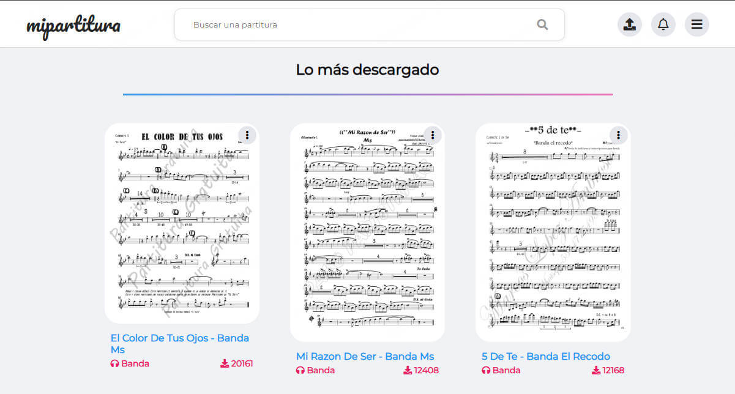735x394 pixels.
Task: Open 'Mi Razon De Ser - Banda Ms' title link
Action: (365, 356)
